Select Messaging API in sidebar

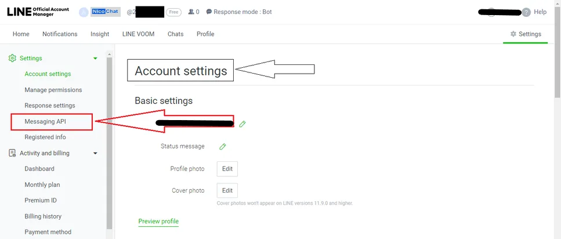45,122
